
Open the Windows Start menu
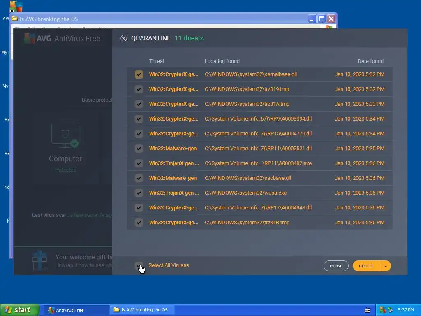pos(20,310)
